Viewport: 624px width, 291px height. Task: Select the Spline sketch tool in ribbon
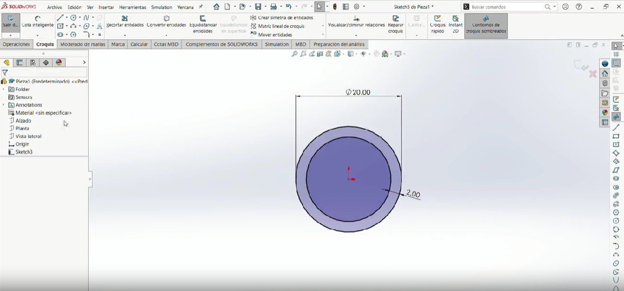pyautogui.click(x=86, y=17)
